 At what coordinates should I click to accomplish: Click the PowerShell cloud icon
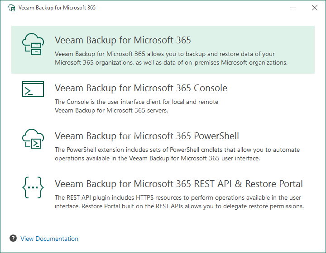(x=33, y=138)
